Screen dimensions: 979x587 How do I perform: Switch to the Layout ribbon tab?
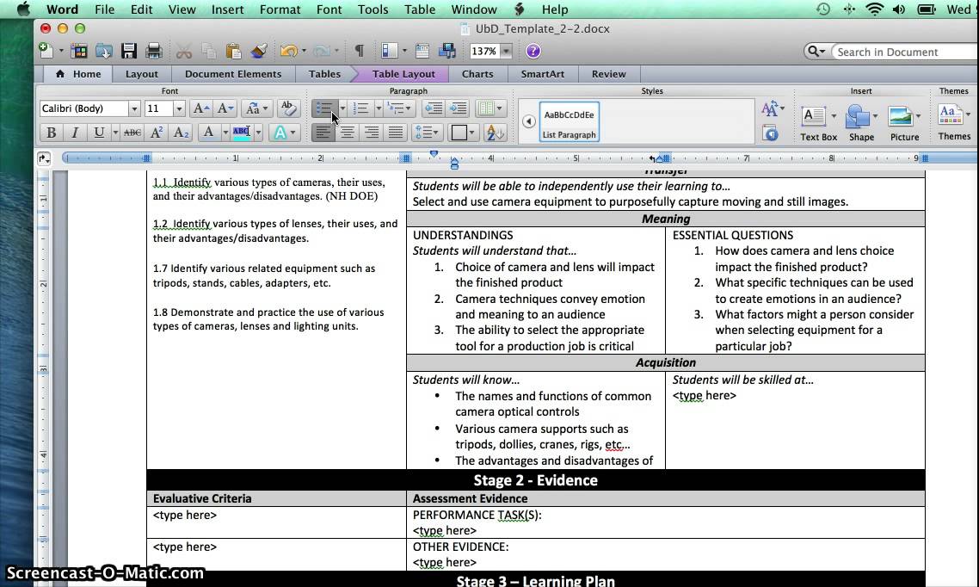[142, 74]
